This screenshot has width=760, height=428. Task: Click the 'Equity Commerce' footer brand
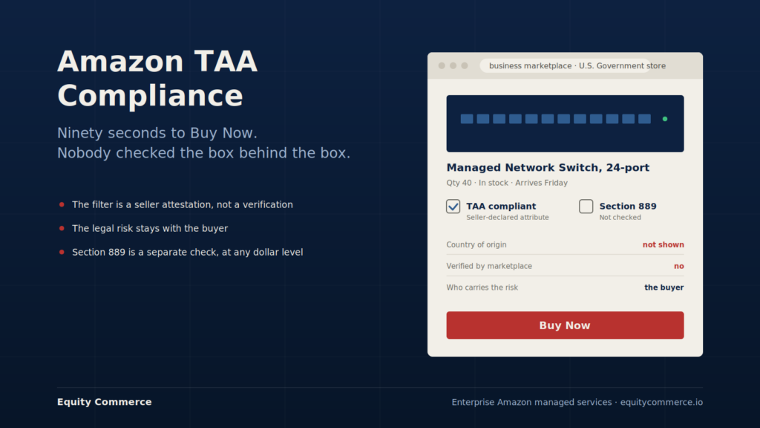click(x=104, y=402)
